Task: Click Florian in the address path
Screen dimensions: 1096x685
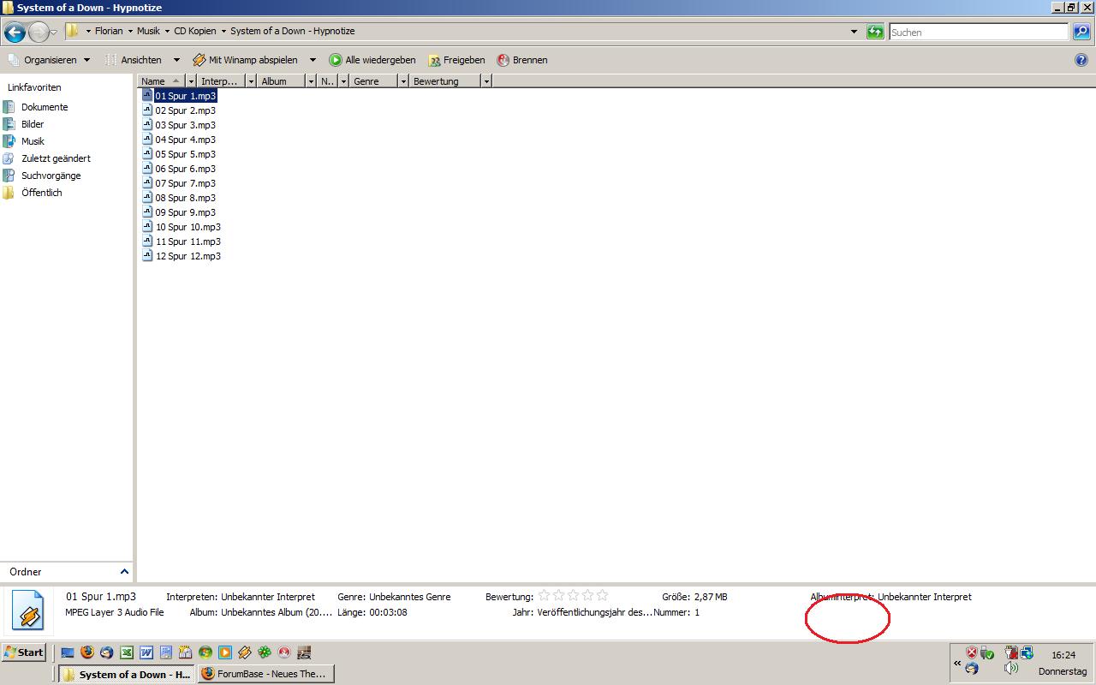Action: [109, 31]
